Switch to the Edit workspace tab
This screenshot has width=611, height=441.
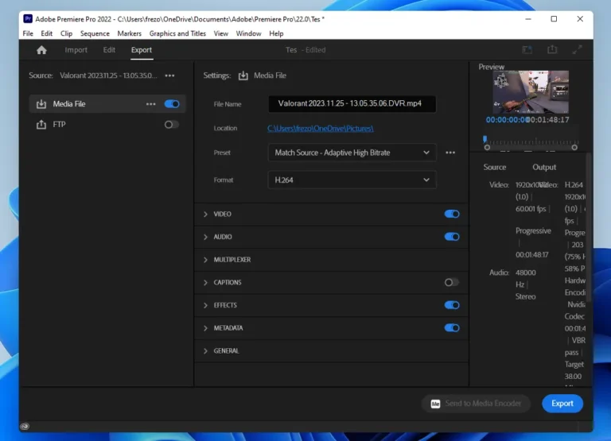pos(109,50)
